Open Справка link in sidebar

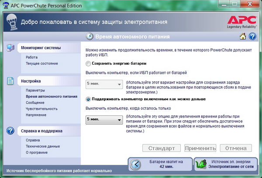[33, 140]
